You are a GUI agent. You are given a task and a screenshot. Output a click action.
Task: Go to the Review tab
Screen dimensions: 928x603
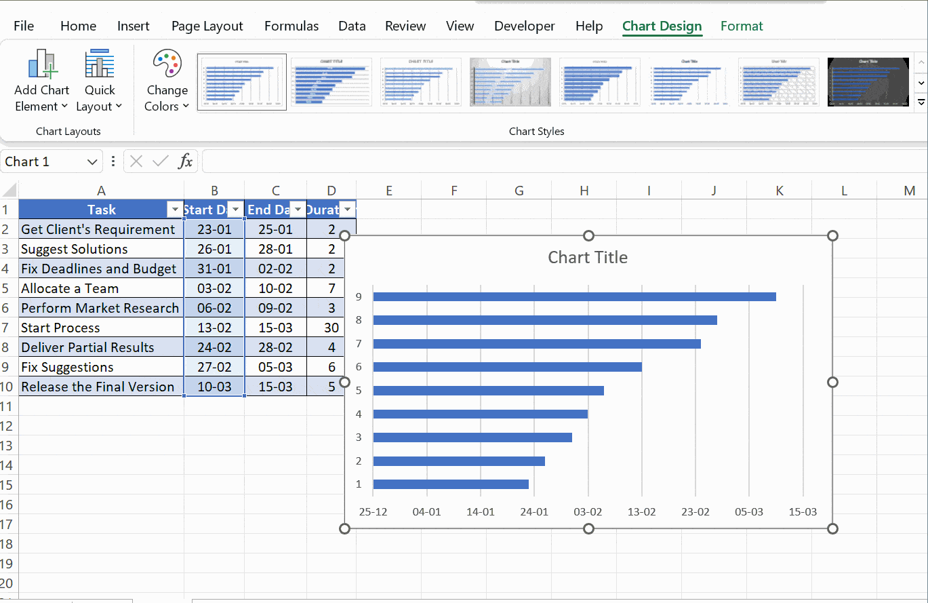point(405,26)
